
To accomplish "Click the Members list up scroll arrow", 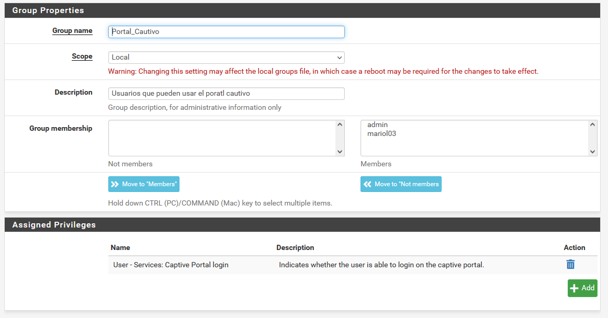I will 592,124.
